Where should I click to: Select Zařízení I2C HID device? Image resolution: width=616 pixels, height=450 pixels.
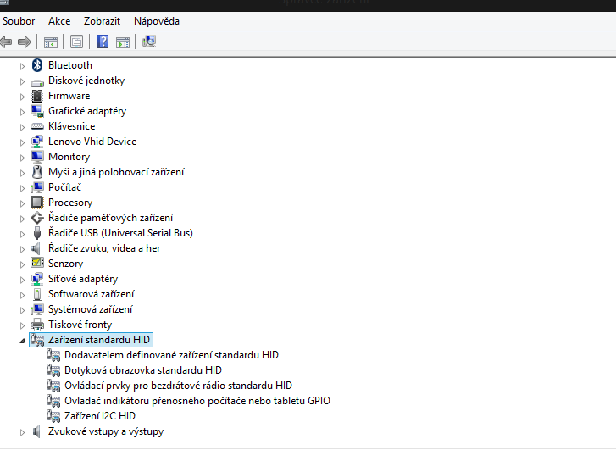(x=100, y=416)
